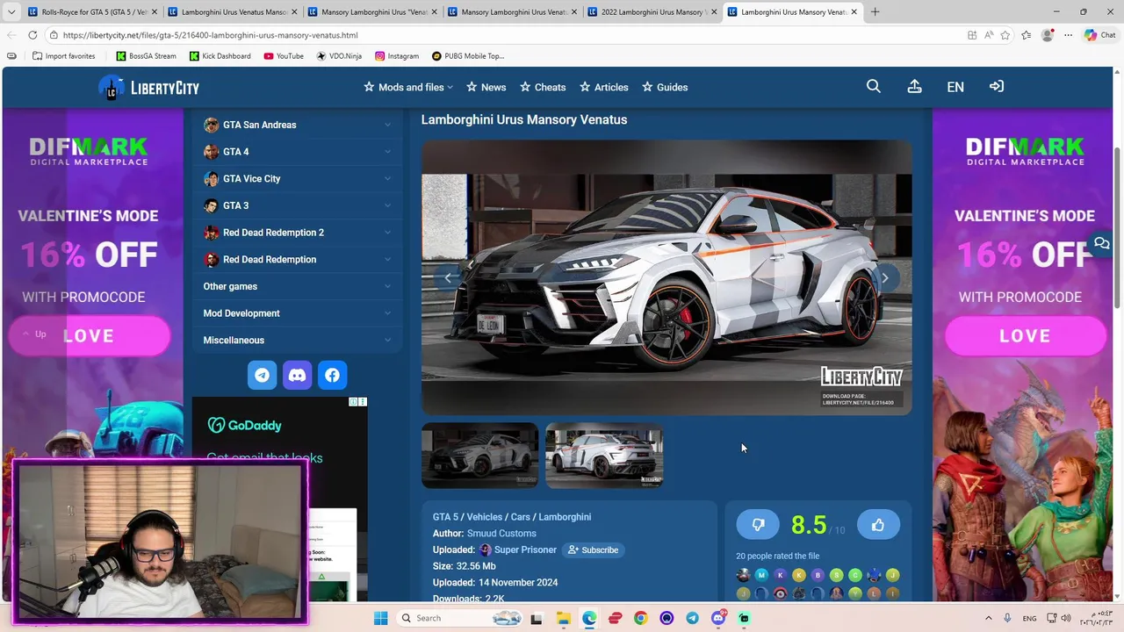
Task: Expand the Red Dead Redemption category
Action: click(298, 259)
